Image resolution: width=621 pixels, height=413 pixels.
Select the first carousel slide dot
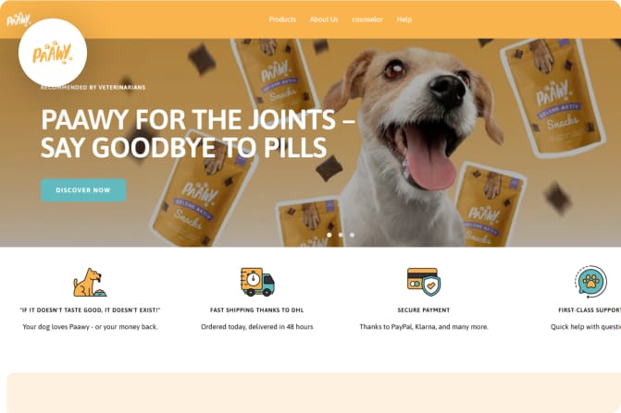click(329, 235)
